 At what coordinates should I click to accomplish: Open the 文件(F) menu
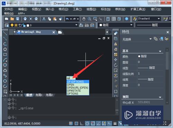click(9, 9)
